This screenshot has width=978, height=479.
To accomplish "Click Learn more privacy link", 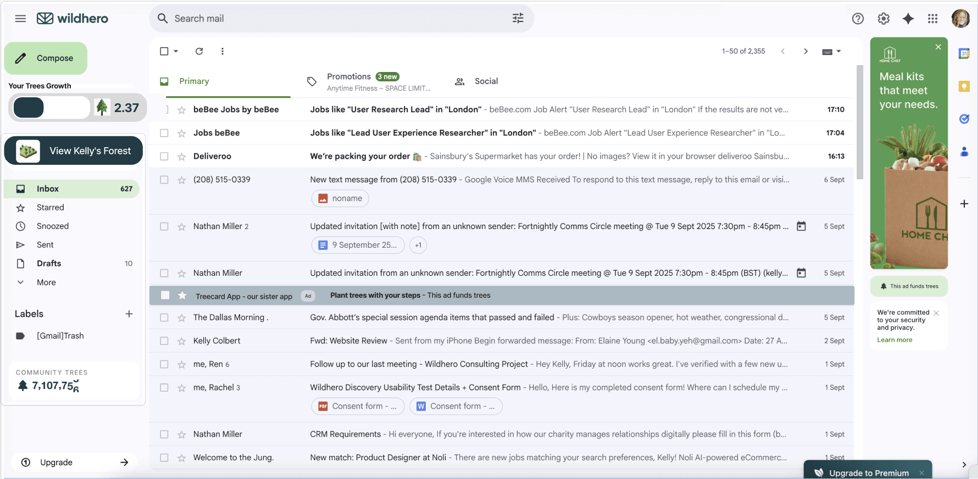I will click(894, 340).
